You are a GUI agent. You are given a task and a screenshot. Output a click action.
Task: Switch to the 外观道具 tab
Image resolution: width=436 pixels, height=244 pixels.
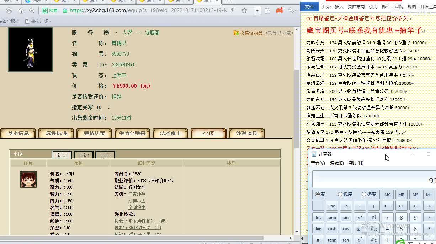[246, 133]
